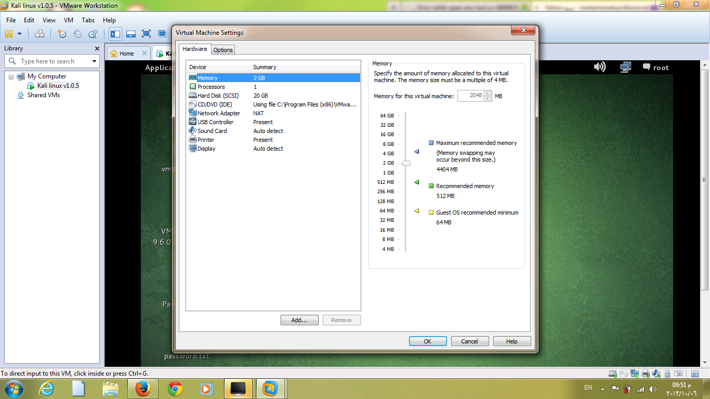Select the Display device row
710x399 pixels.
click(274, 149)
